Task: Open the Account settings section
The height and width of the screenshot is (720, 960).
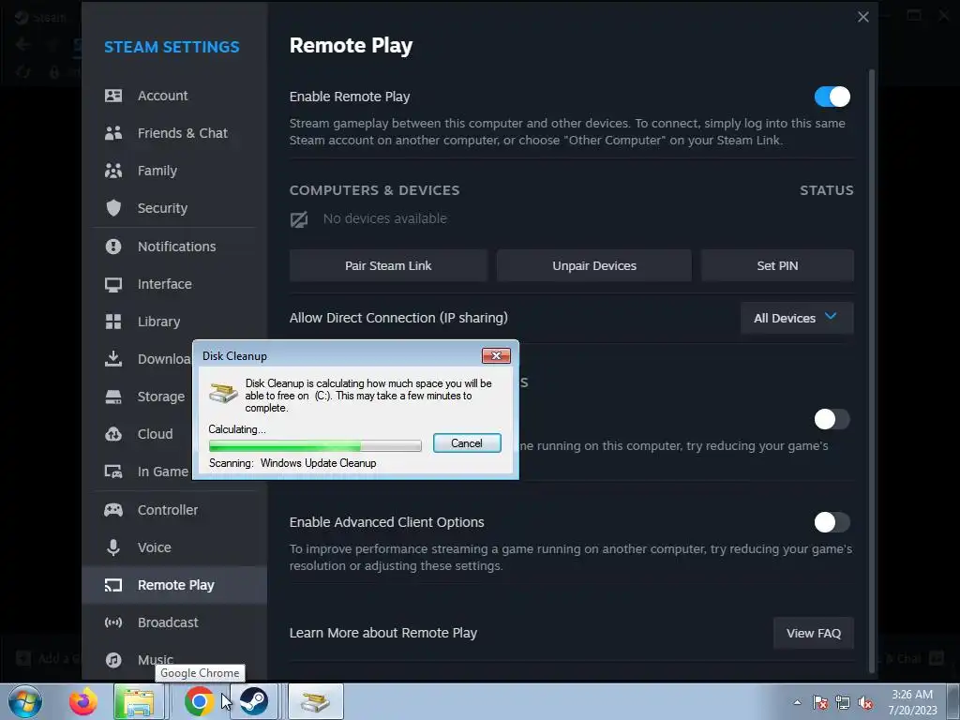Action: point(173,96)
